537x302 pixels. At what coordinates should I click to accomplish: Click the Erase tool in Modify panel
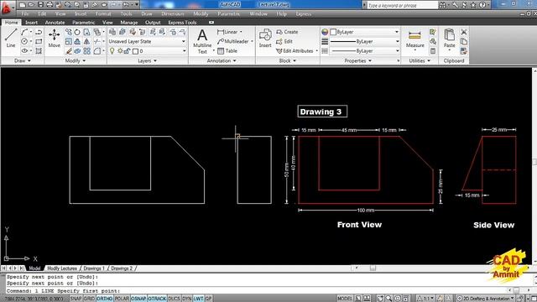pyautogui.click(x=69, y=51)
